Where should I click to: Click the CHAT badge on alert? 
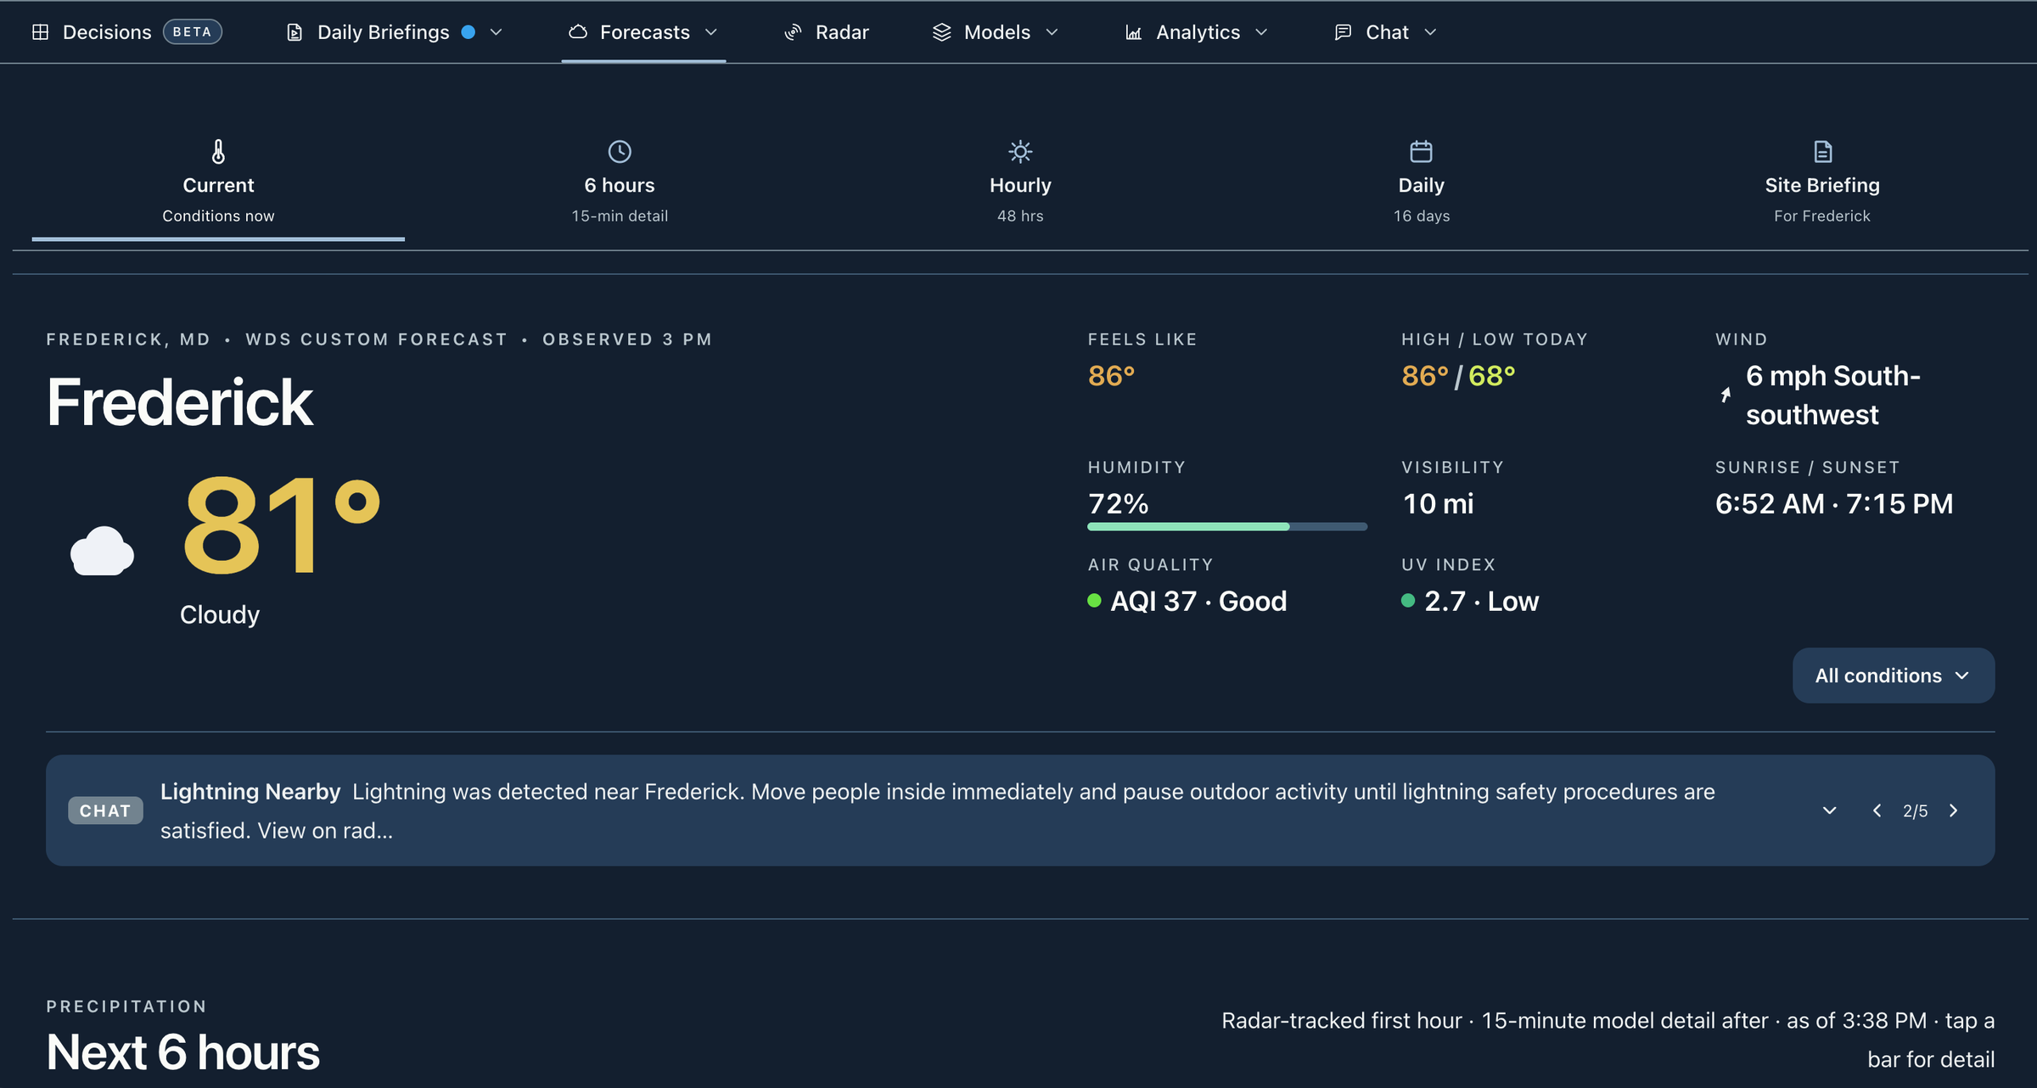105,810
